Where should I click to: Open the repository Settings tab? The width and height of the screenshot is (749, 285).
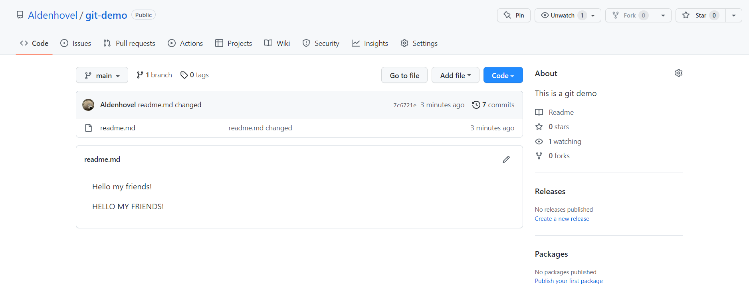(419, 43)
